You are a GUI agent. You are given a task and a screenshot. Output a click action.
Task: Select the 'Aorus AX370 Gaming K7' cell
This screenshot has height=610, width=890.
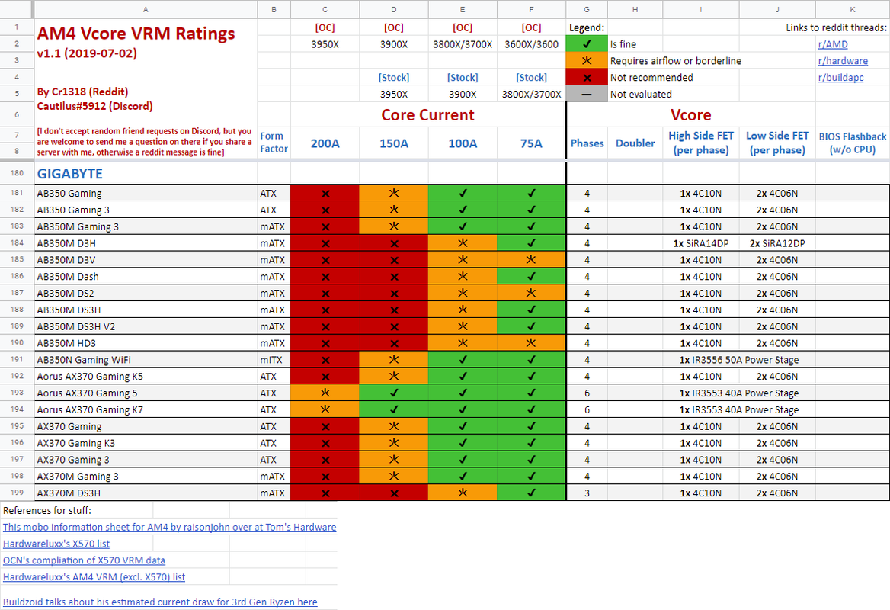pos(146,409)
